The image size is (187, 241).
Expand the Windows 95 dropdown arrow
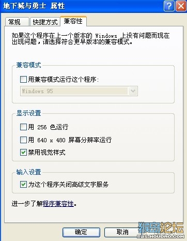point(133,91)
